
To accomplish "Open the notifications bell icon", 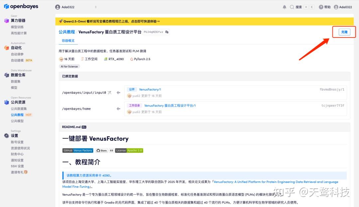I will point(285,7).
